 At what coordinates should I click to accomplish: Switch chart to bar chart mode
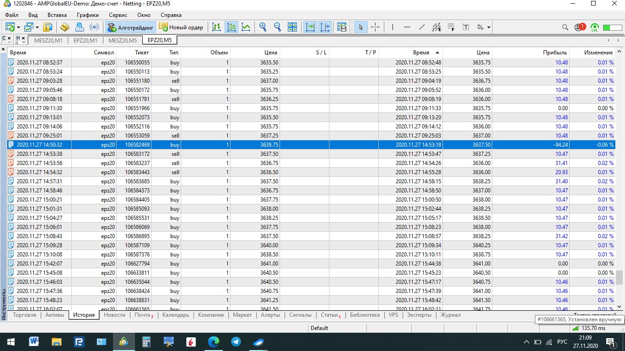point(217,27)
